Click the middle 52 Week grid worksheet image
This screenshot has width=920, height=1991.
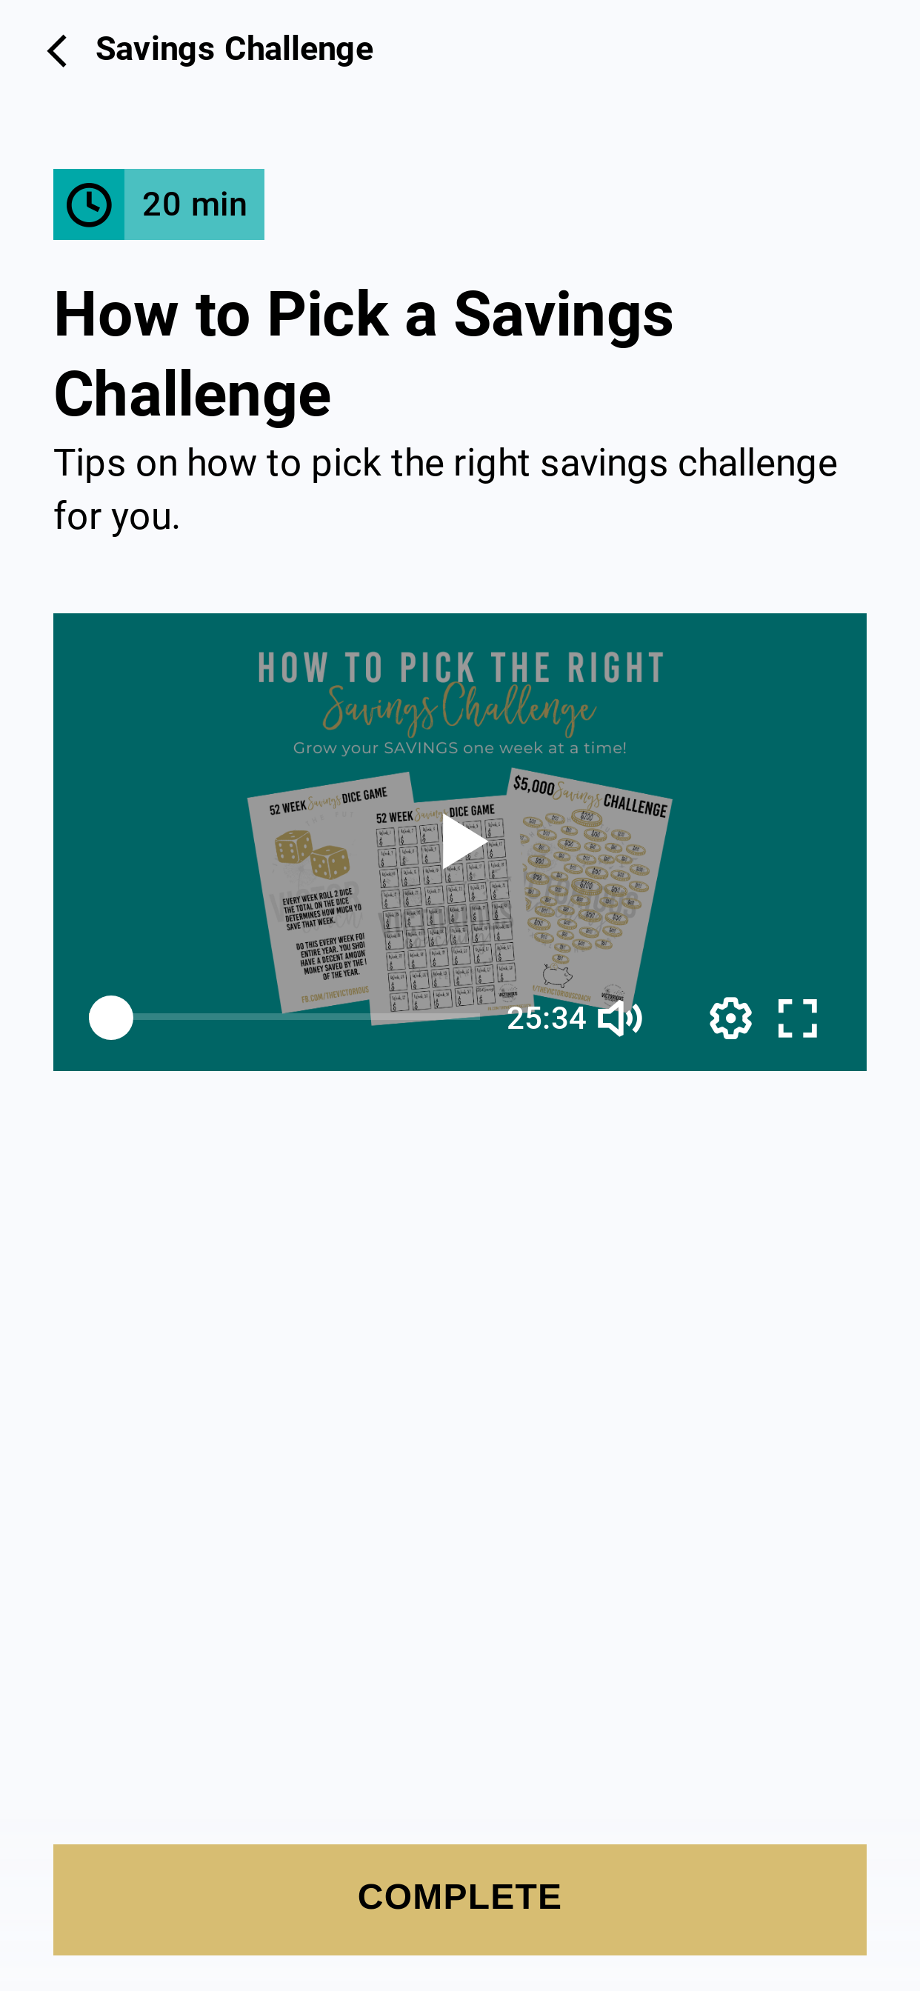(x=444, y=908)
